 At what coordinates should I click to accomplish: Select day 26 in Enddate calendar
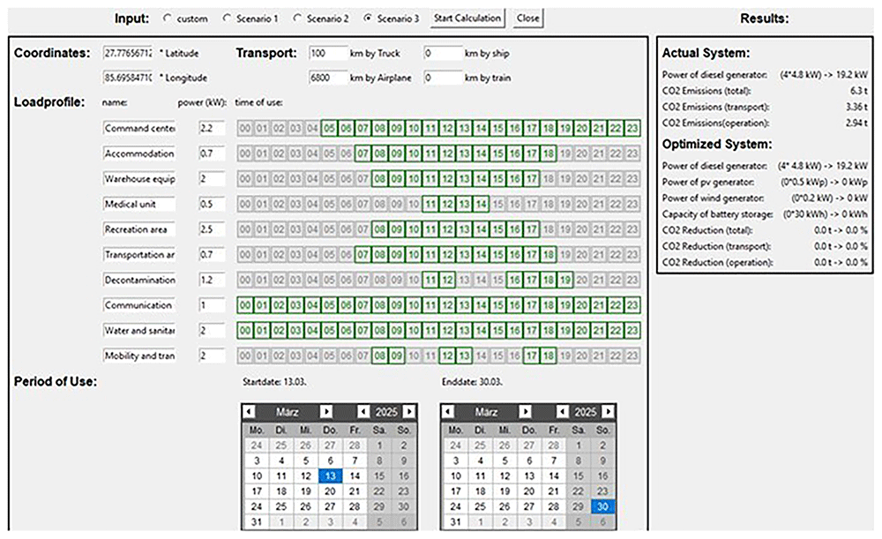(x=505, y=506)
